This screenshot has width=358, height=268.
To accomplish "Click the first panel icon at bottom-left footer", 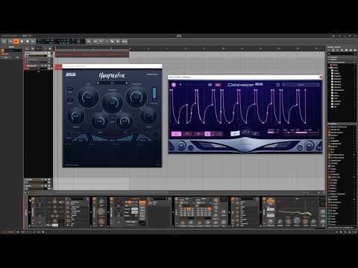I will tap(2, 232).
